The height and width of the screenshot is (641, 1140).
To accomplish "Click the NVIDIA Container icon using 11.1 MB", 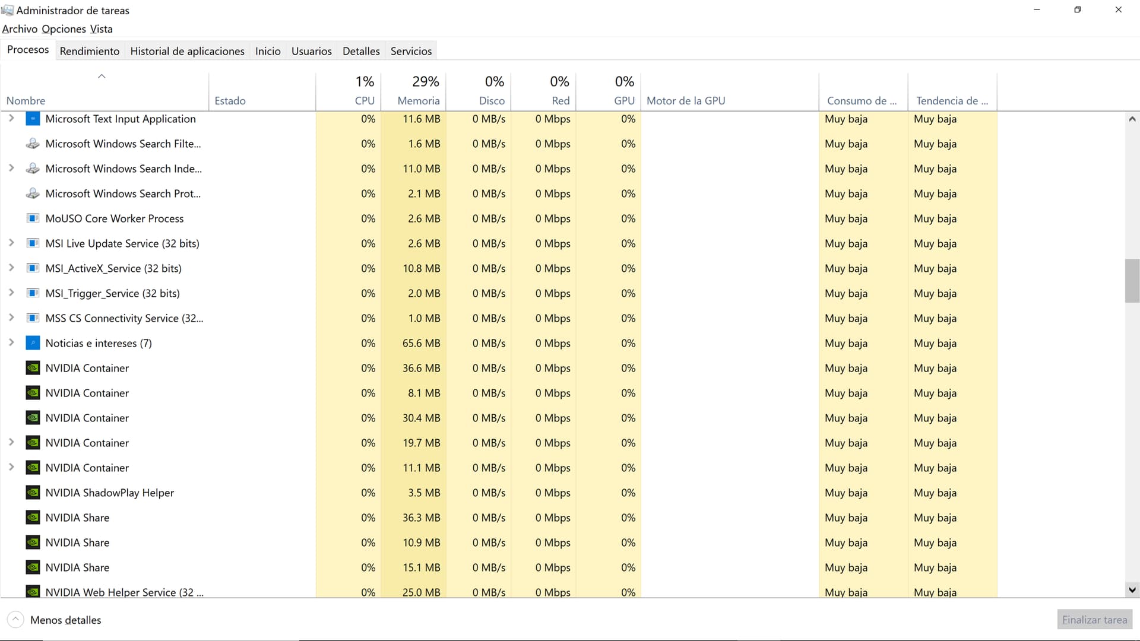I will (x=33, y=468).
